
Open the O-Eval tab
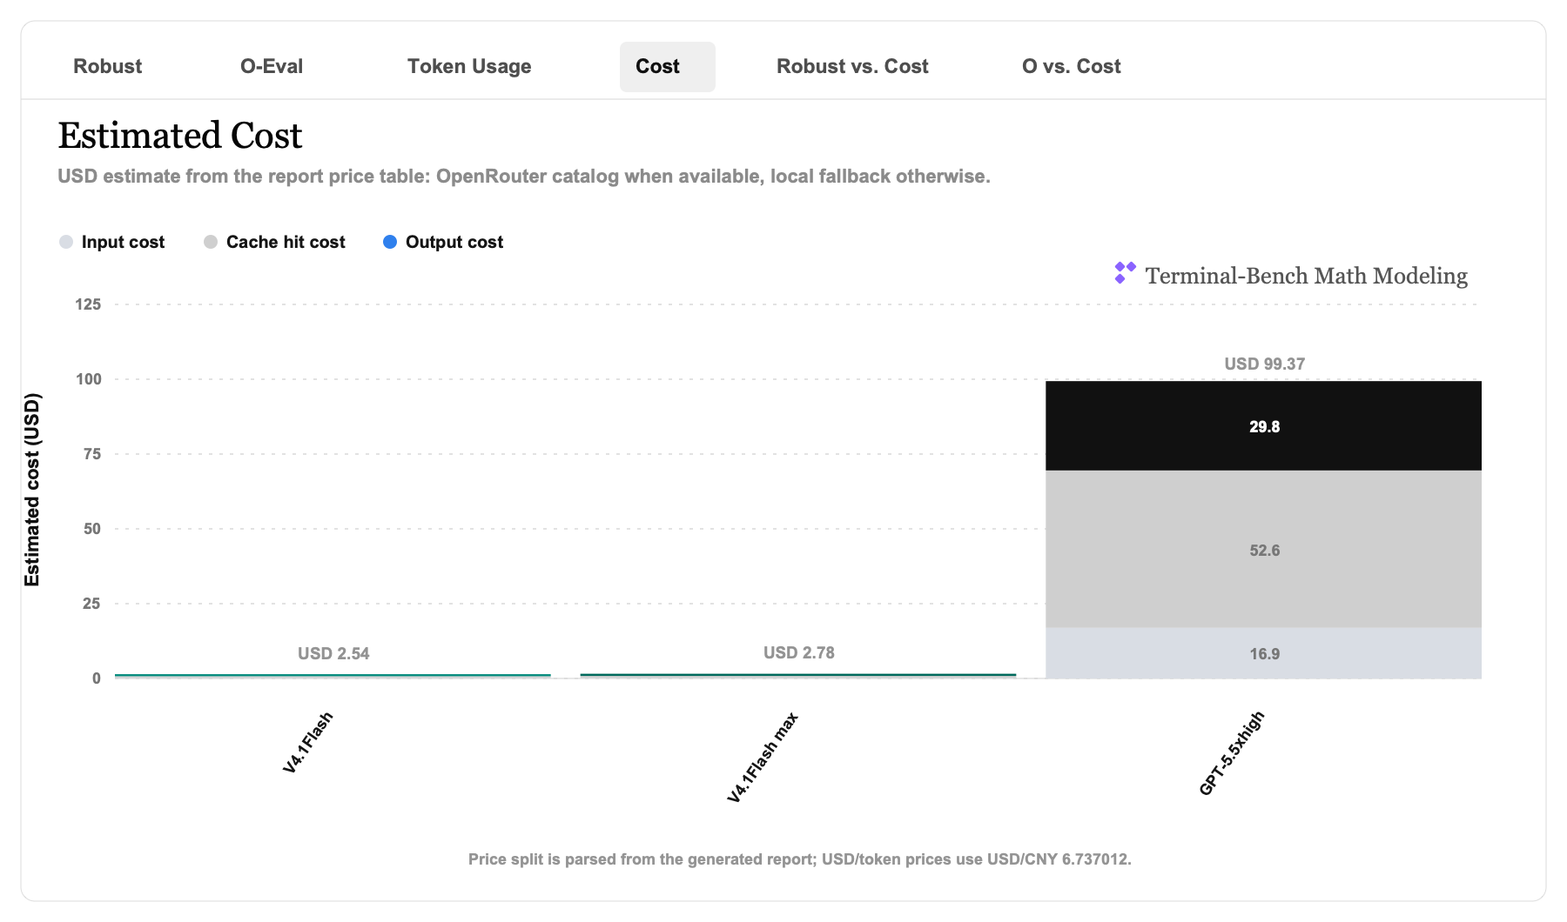pos(272,67)
